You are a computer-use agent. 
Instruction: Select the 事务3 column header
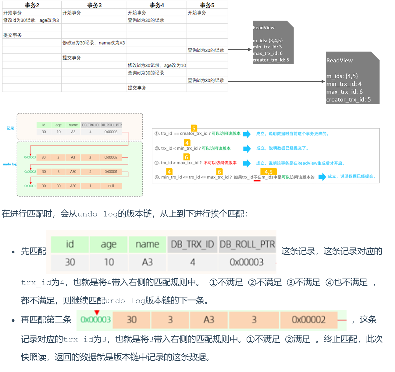pyautogui.click(x=94, y=5)
